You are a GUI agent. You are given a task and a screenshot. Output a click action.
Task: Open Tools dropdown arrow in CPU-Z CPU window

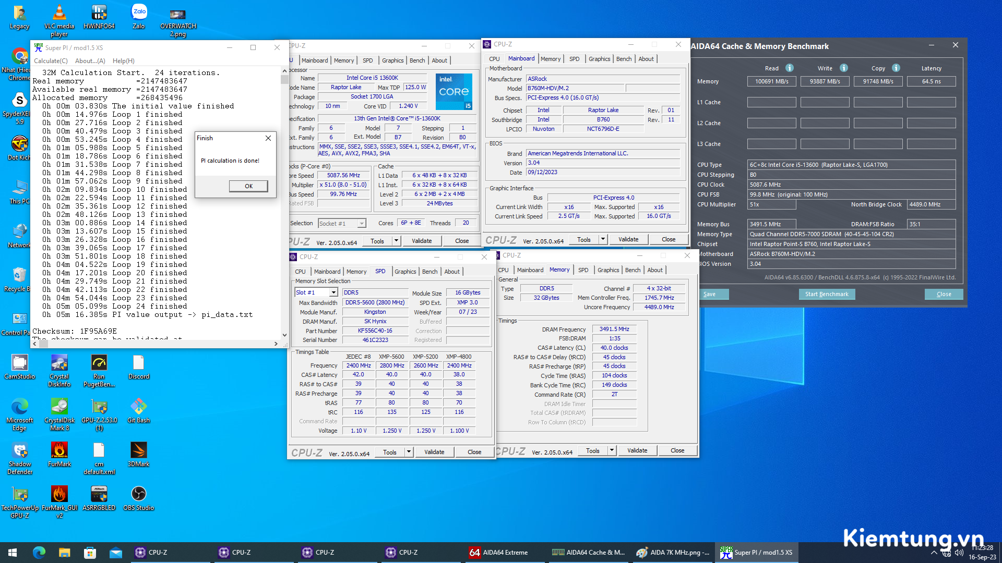397,241
